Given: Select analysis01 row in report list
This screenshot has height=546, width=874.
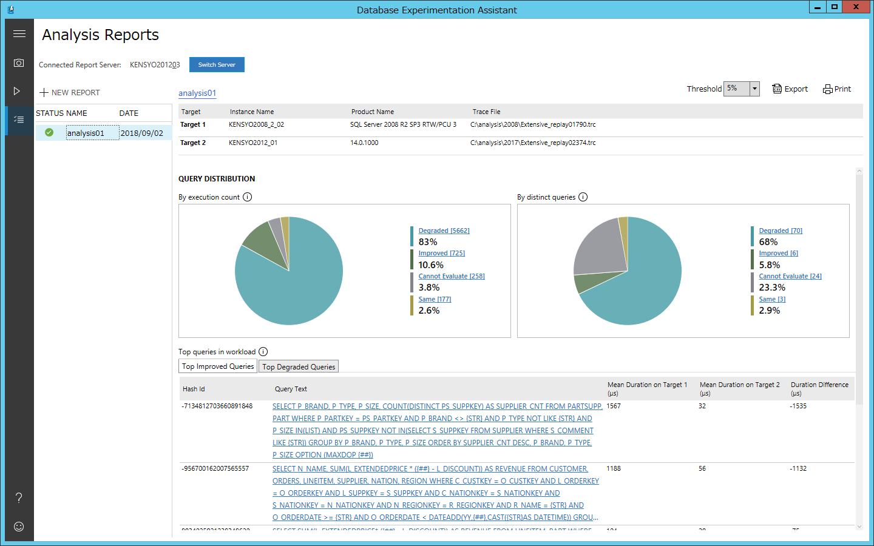Looking at the screenshot, I should (103, 133).
